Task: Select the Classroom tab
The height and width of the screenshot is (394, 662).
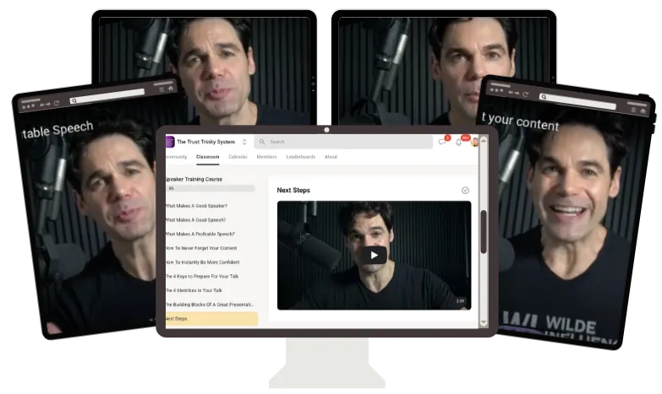Action: [208, 157]
